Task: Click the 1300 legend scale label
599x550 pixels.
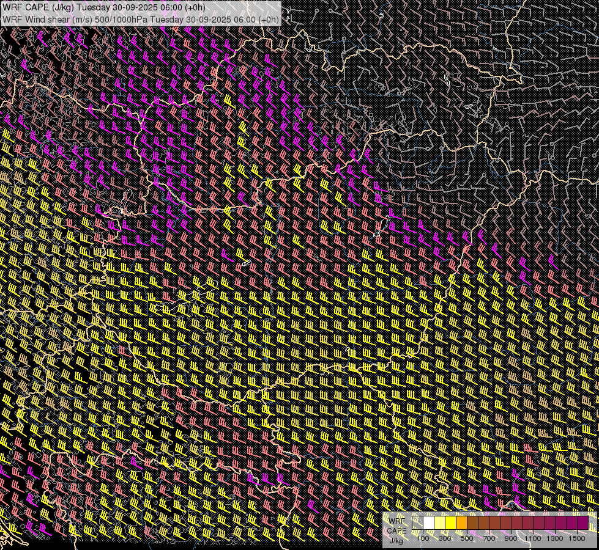Action: 555,538
